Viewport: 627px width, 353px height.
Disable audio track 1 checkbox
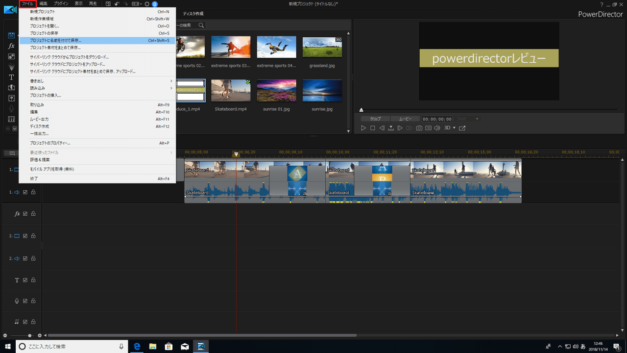pyautogui.click(x=25, y=192)
